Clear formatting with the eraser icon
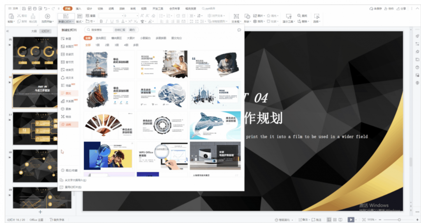421x223 pixels. pos(153,16)
